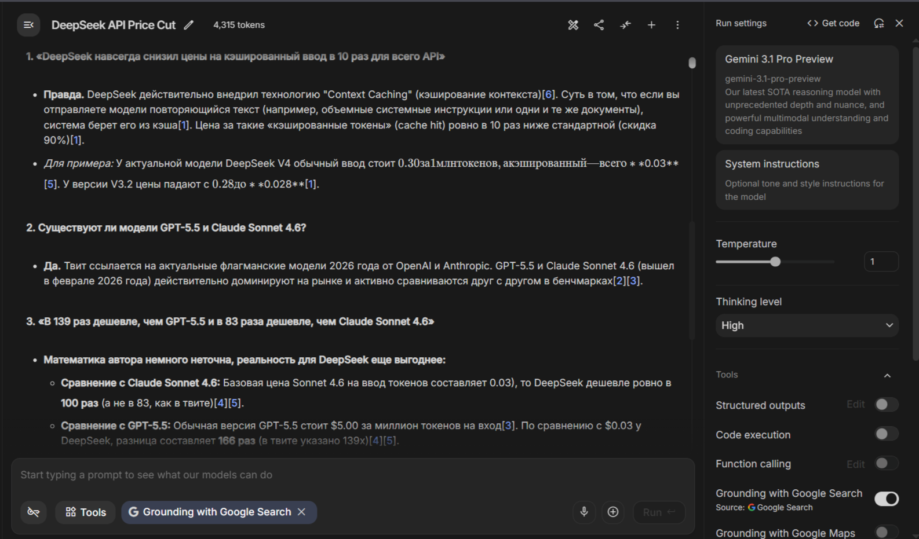Screen dimensions: 919x539
Task: Click the pencil icon to rename the chat
Action: (x=189, y=25)
